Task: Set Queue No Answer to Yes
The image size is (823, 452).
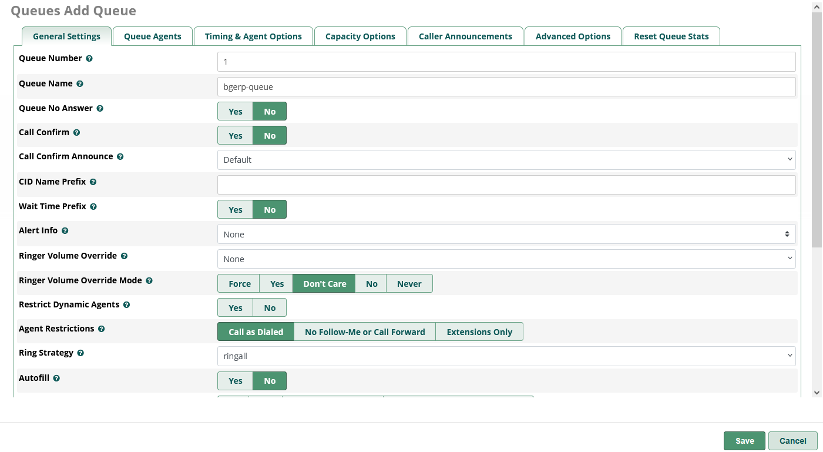Action: (235, 112)
